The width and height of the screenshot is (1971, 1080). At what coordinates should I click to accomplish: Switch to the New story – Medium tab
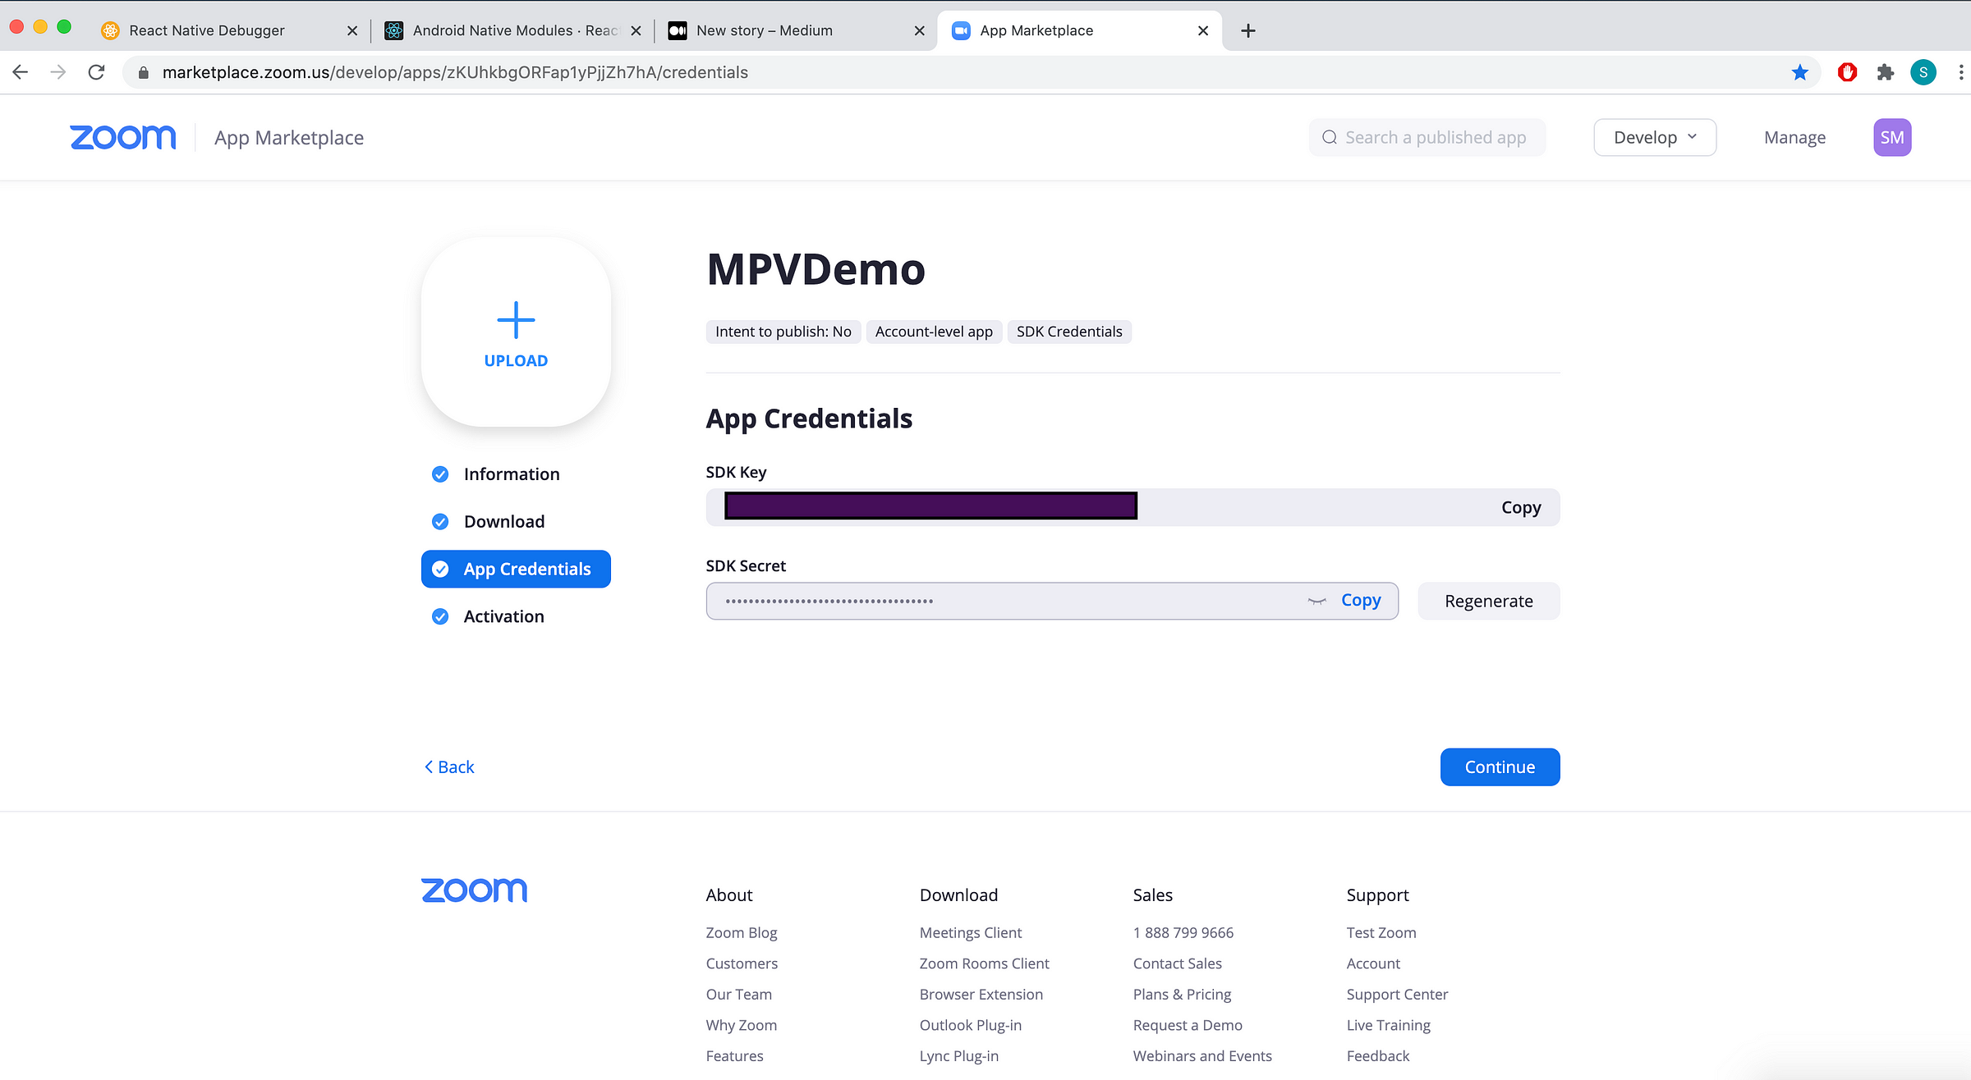click(764, 30)
